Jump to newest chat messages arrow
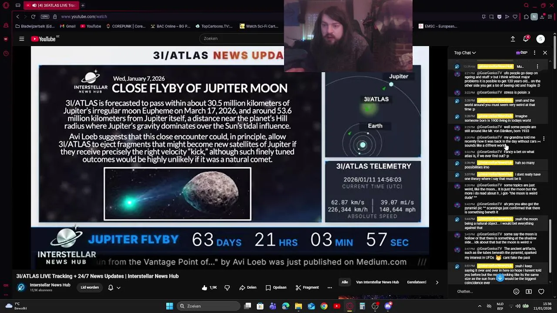Viewport: 557px width, 313px height. coord(500,277)
